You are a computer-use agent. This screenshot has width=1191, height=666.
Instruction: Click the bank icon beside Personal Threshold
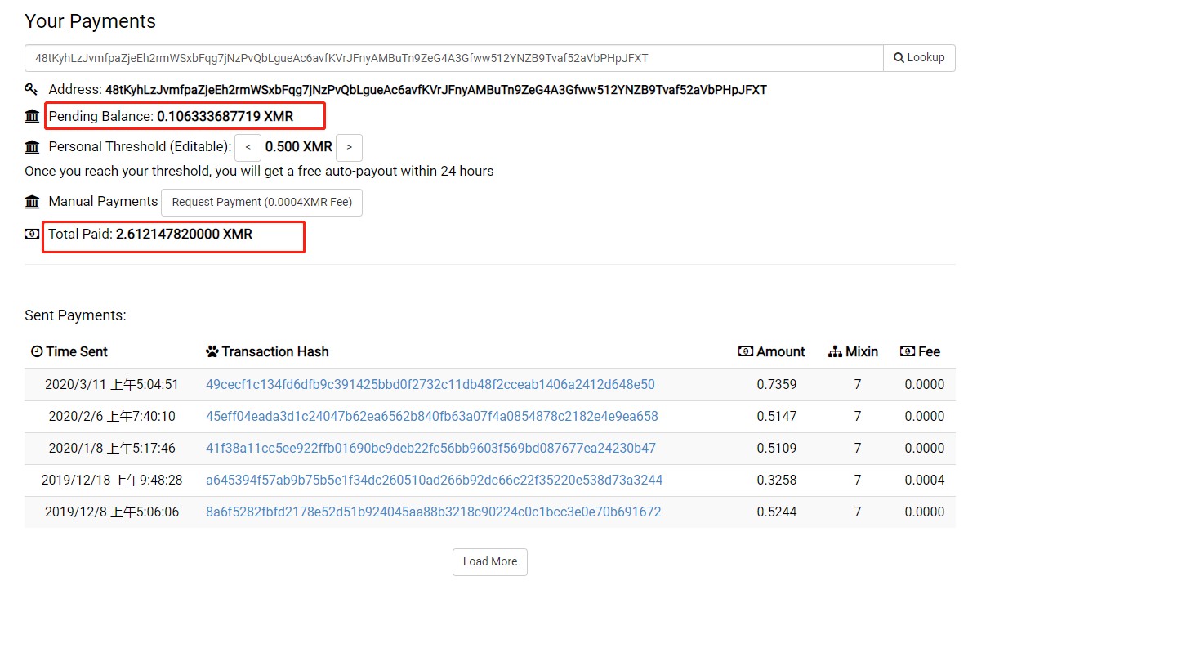(32, 147)
